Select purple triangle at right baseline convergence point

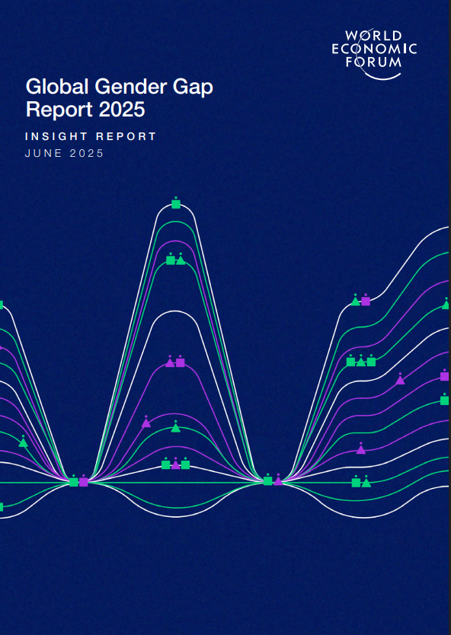278,480
